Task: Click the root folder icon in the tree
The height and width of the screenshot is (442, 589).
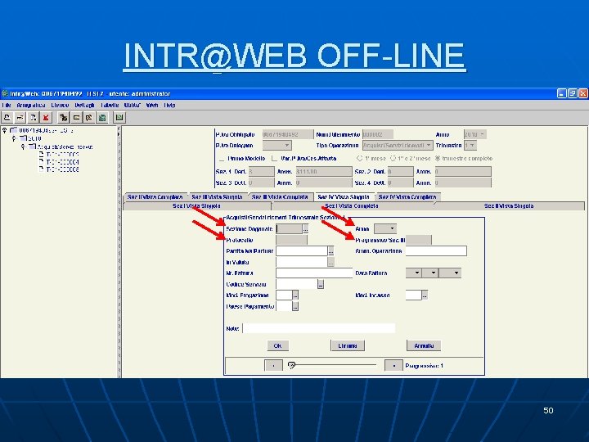Action: coord(14,130)
